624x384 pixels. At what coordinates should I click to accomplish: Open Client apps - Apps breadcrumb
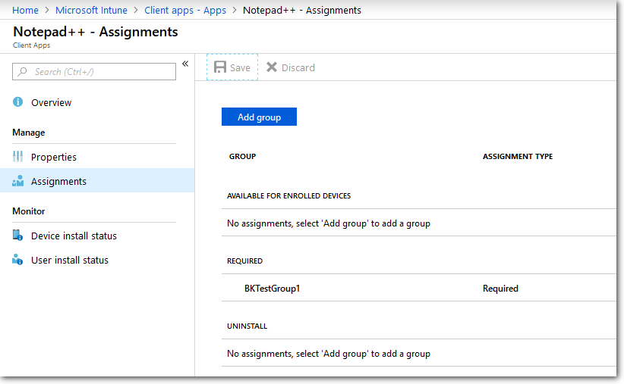click(x=184, y=10)
